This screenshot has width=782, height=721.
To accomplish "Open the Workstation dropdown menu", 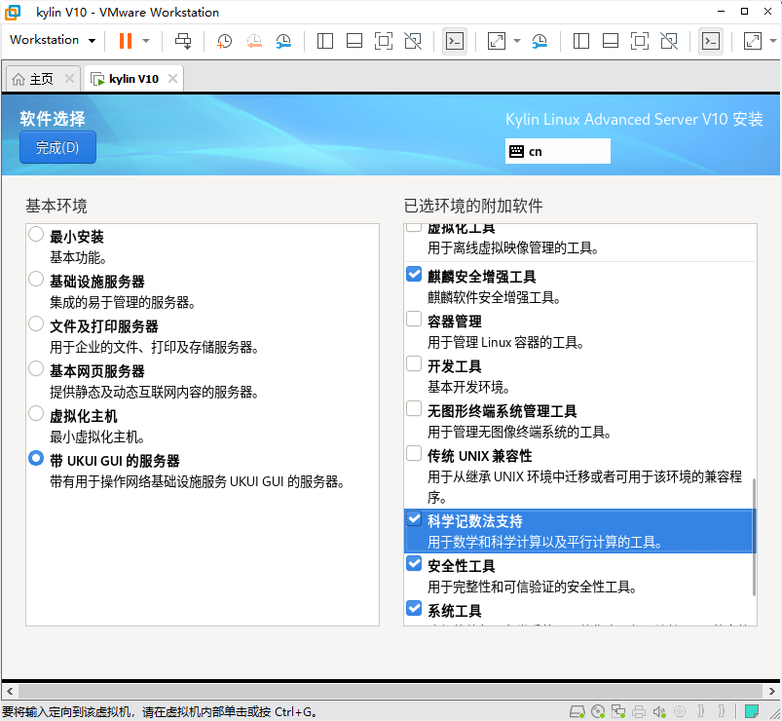I will click(x=53, y=40).
